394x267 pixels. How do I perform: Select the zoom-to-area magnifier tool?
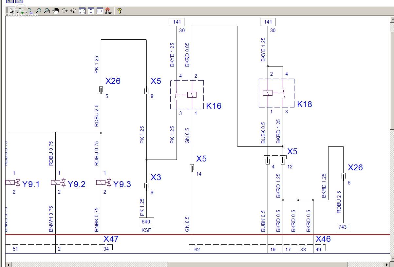(x=47, y=11)
